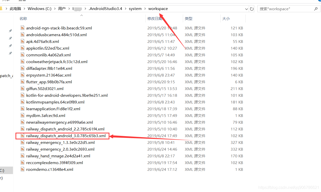This screenshot has width=321, height=192.
Task: Go to 用户 folder in the breadcrumb
Action: point(62,9)
